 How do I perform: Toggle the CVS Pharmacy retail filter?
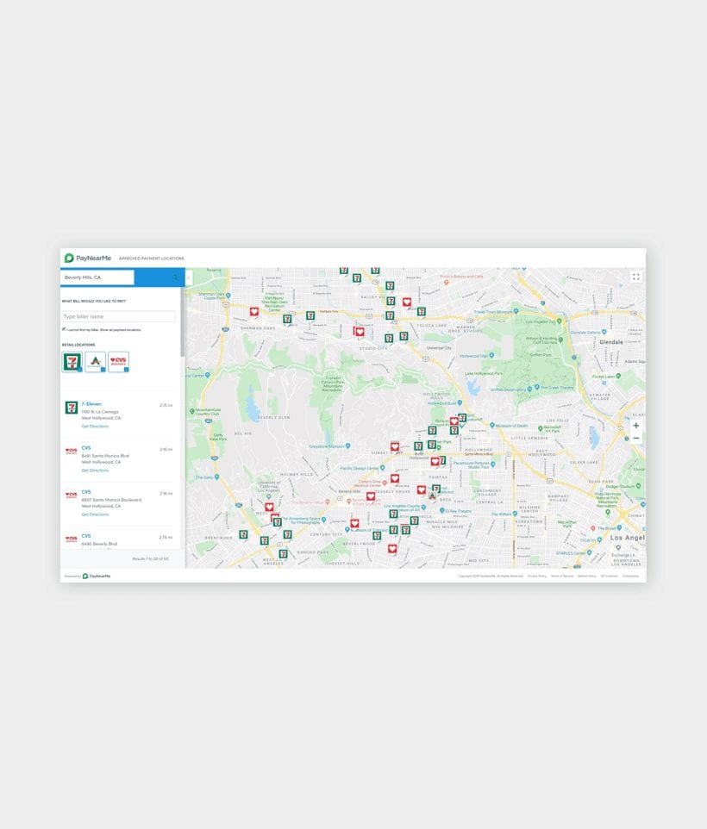pos(118,362)
